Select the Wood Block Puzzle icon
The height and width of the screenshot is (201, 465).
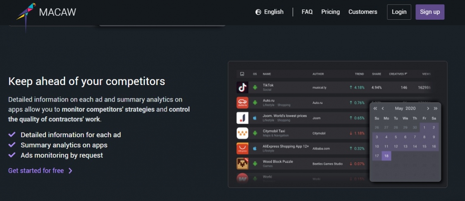click(x=242, y=164)
